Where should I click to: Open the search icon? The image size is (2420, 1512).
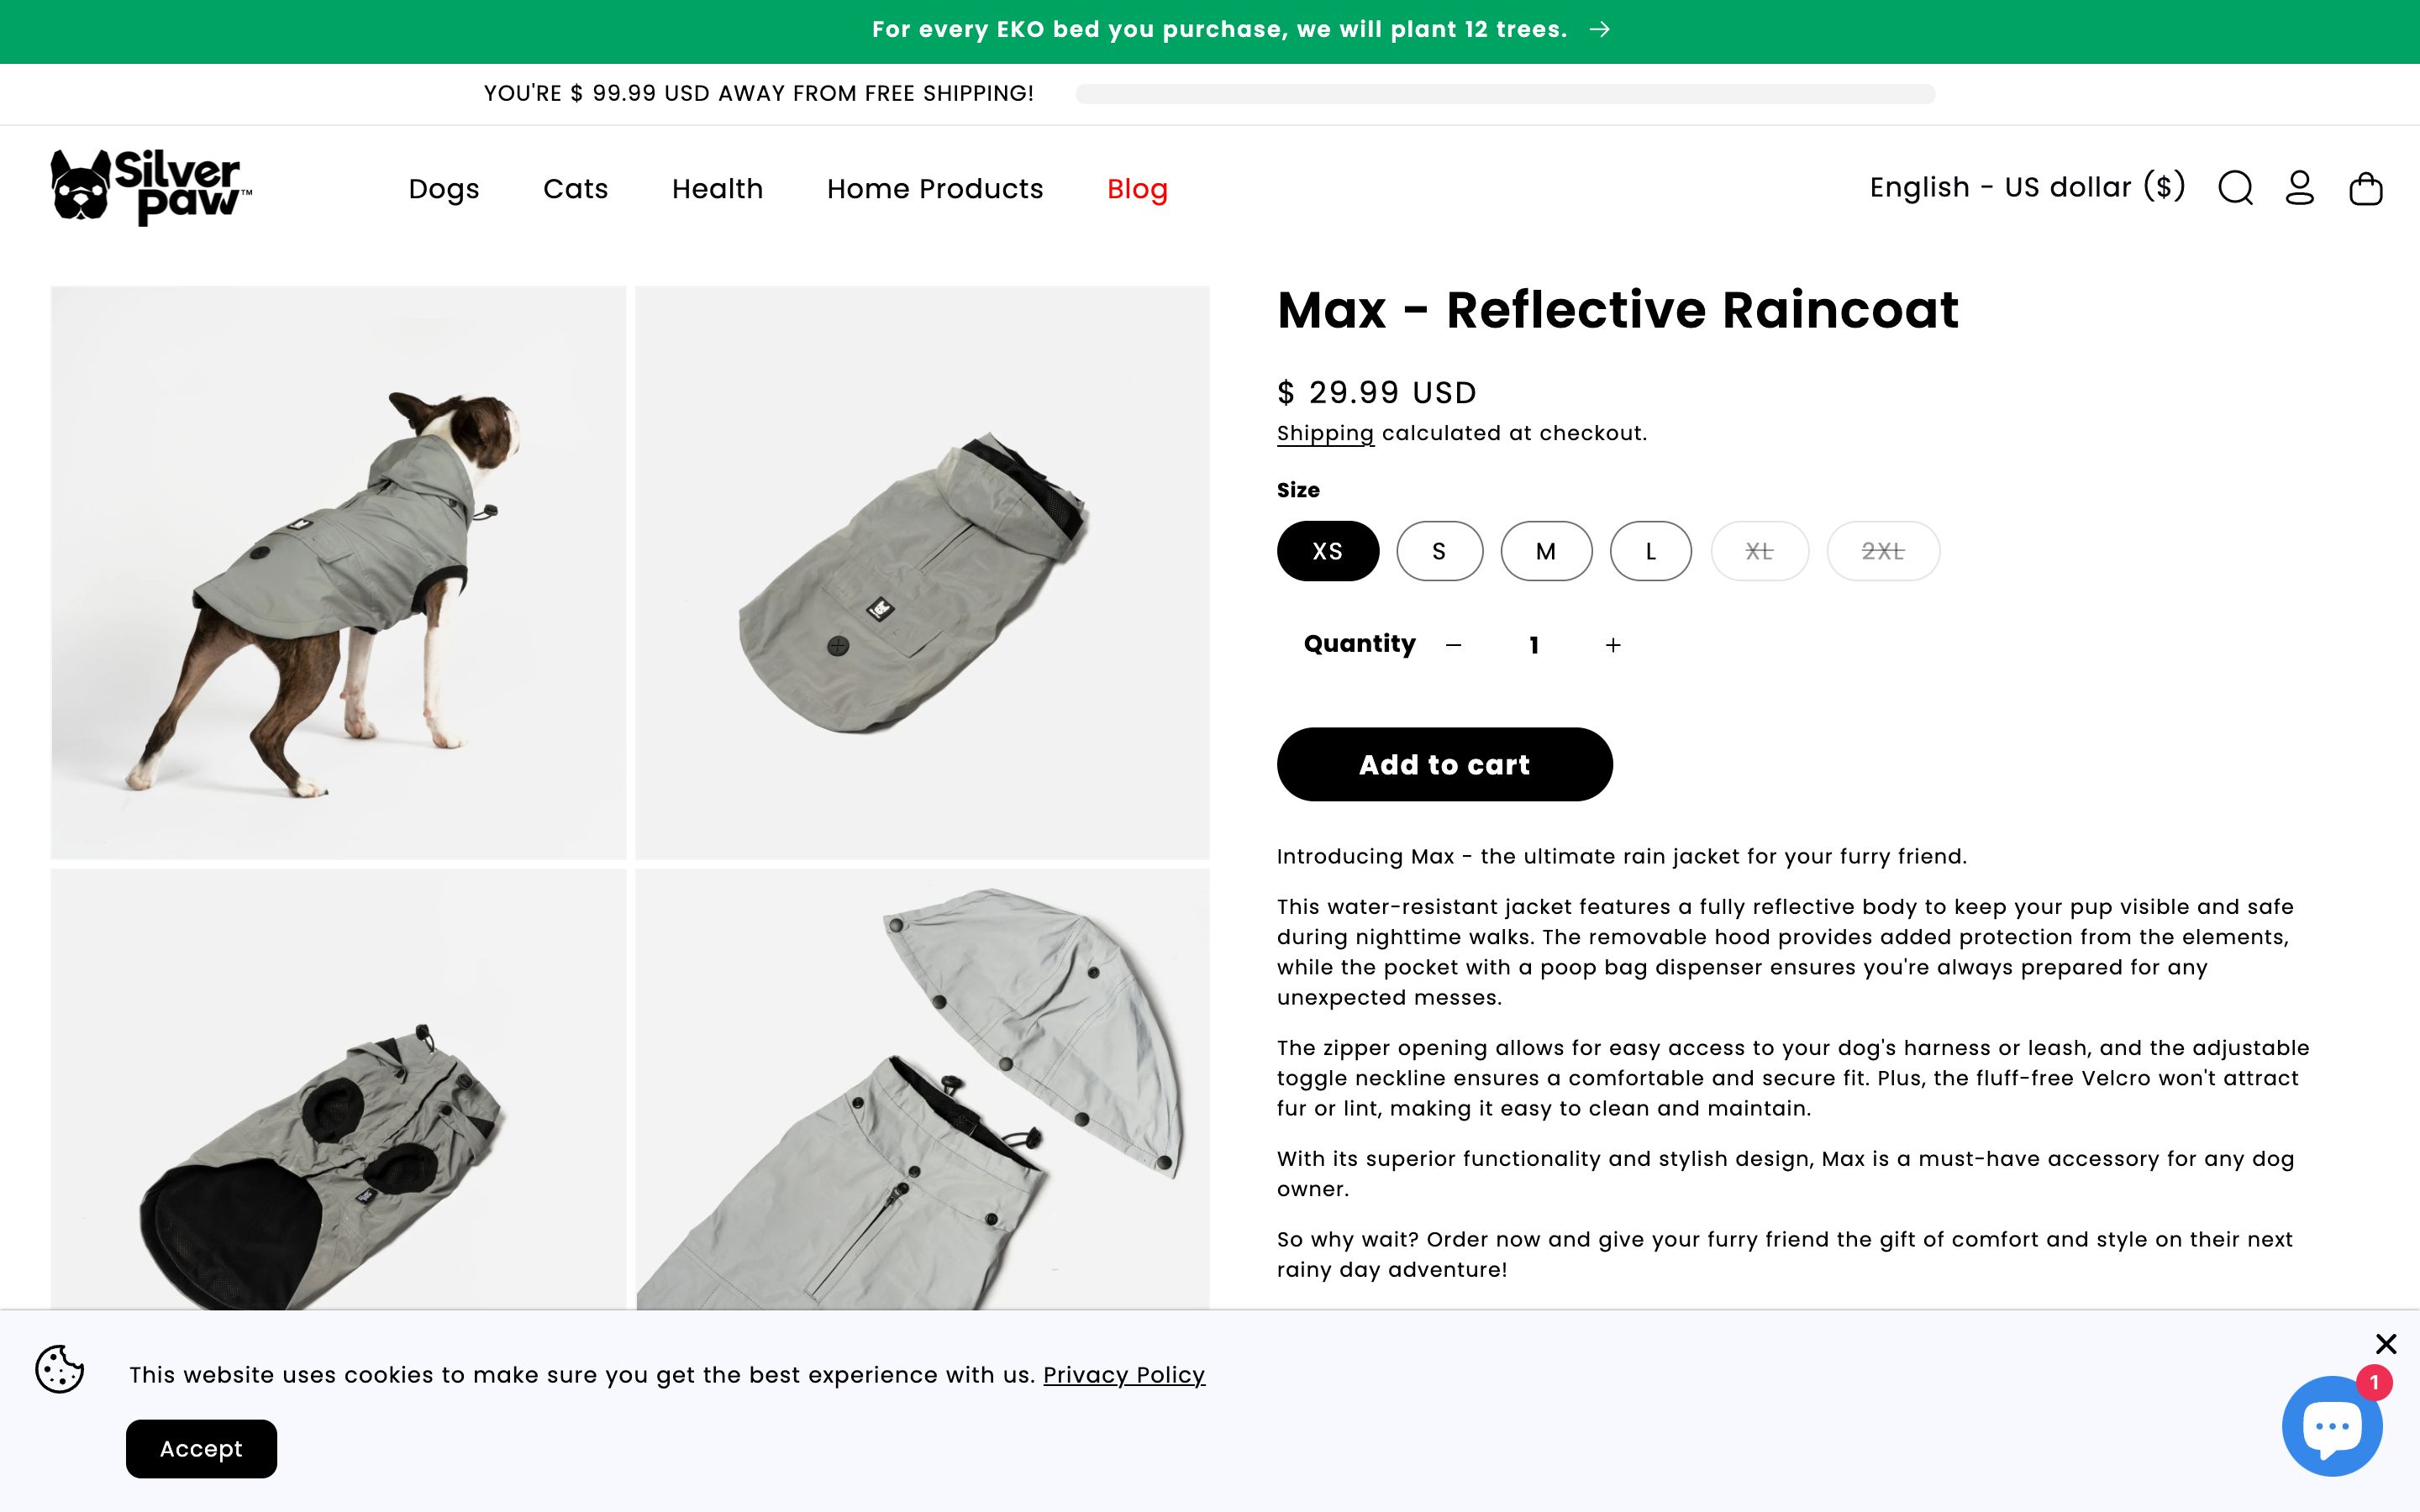(2238, 187)
